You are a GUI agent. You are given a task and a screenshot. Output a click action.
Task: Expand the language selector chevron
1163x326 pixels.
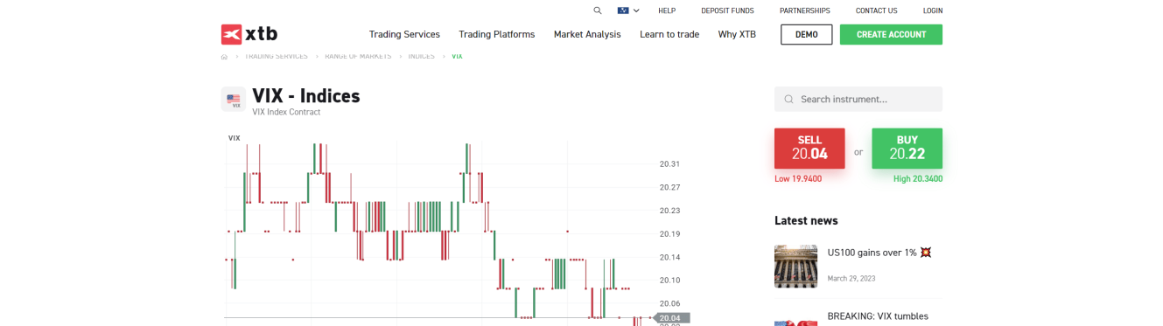tap(636, 10)
